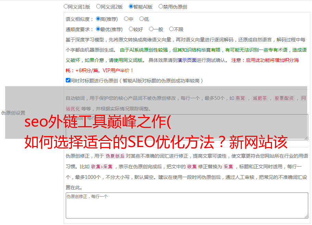Click the 股票配资 example keyword tag
The height and width of the screenshot is (225, 312).
pyautogui.click(x=284, y=98)
